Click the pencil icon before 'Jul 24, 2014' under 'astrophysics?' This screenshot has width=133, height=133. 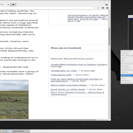[x=70, y=81]
